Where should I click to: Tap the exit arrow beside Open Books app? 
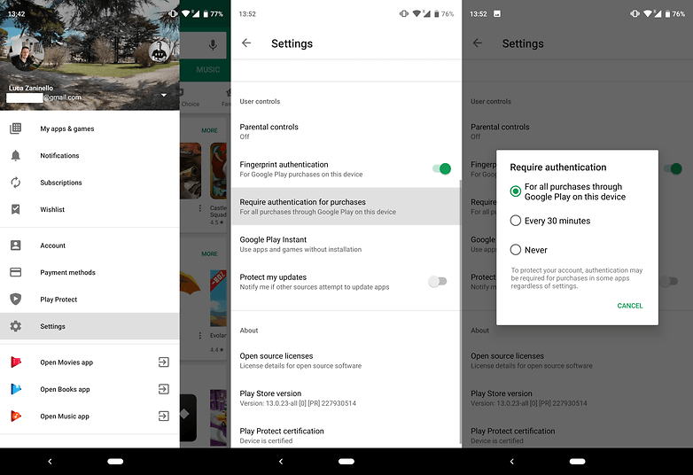164,389
